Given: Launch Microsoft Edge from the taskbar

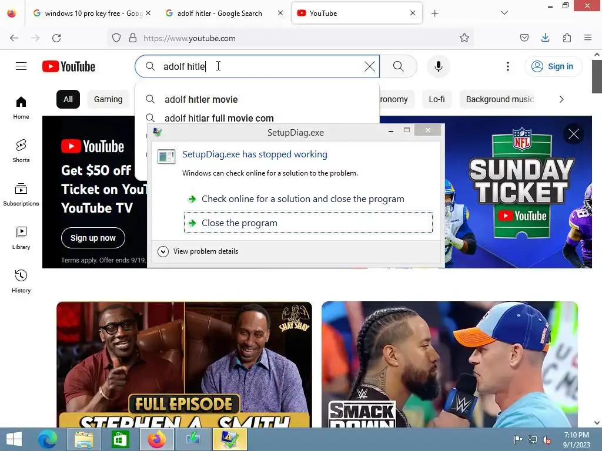Looking at the screenshot, I should pos(47,439).
